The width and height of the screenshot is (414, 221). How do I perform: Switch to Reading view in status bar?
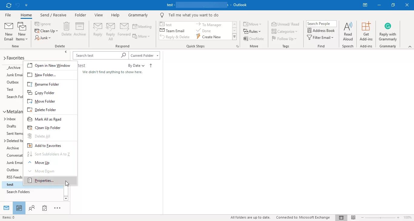pos(353,218)
